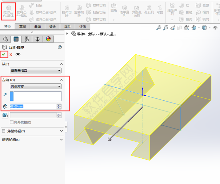Switch to the PropertyManager tab icon
The image size is (220, 184).
coord(16,39)
